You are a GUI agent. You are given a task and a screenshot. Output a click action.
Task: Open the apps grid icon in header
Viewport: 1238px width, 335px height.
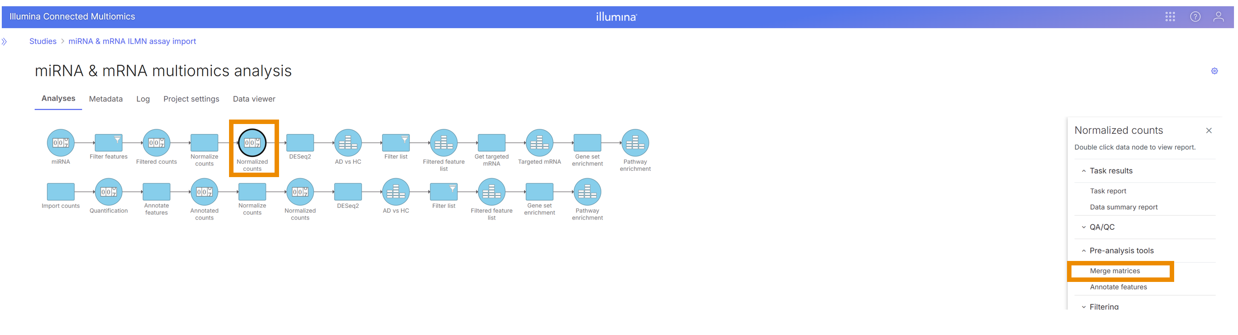pyautogui.click(x=1170, y=17)
